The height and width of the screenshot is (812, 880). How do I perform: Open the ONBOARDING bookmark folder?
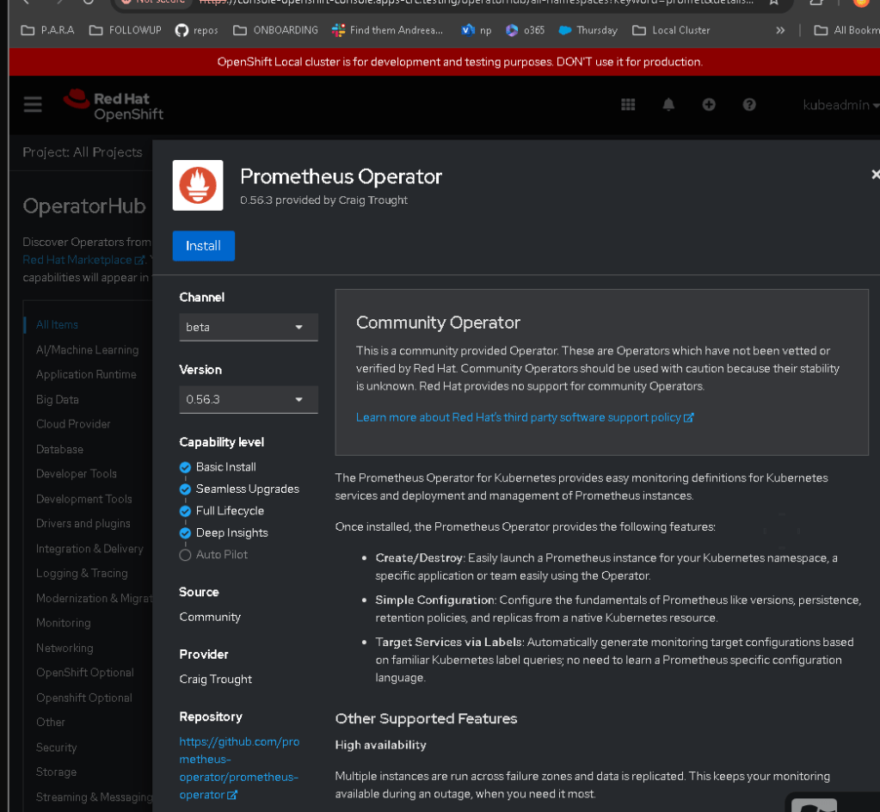(x=275, y=30)
